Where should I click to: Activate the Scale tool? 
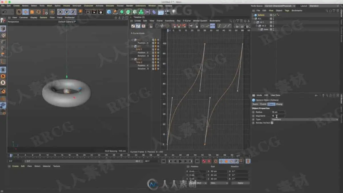pyautogui.click(x=32, y=12)
